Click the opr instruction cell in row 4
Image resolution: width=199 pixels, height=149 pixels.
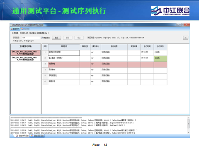point(96,70)
